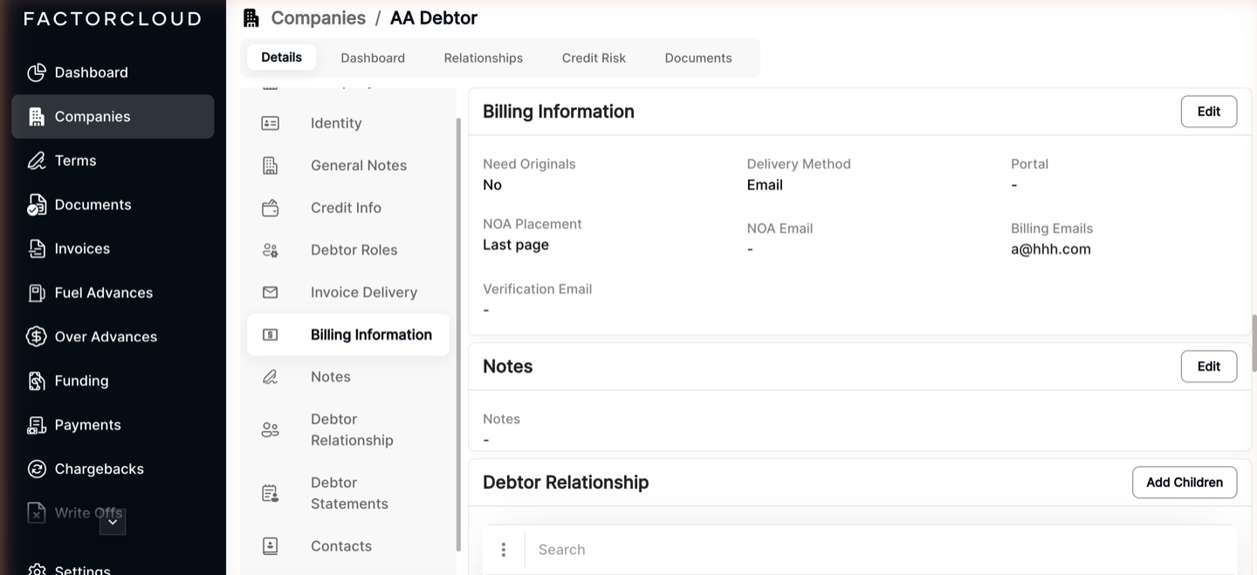Open the three-dot menu beside Search

504,550
